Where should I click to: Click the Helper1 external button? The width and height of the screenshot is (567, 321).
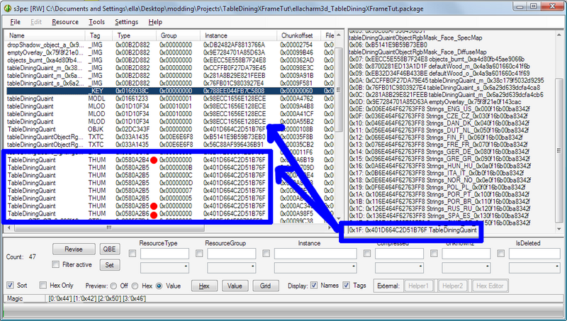point(418,286)
